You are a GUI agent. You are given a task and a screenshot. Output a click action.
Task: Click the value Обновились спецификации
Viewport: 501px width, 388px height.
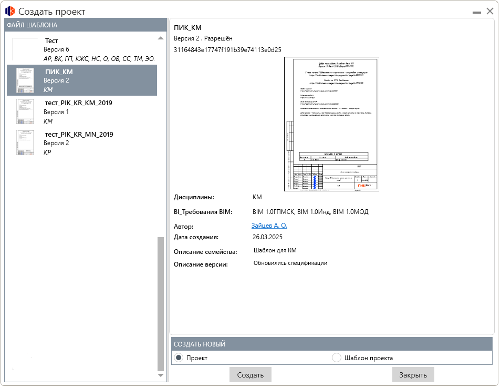pos(291,264)
